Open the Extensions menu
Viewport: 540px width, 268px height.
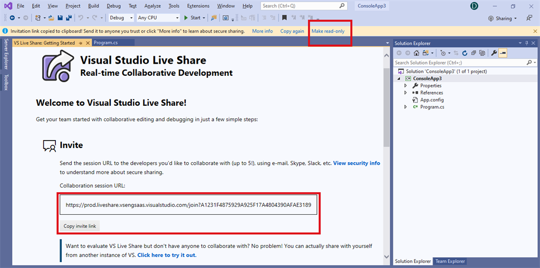[198, 6]
